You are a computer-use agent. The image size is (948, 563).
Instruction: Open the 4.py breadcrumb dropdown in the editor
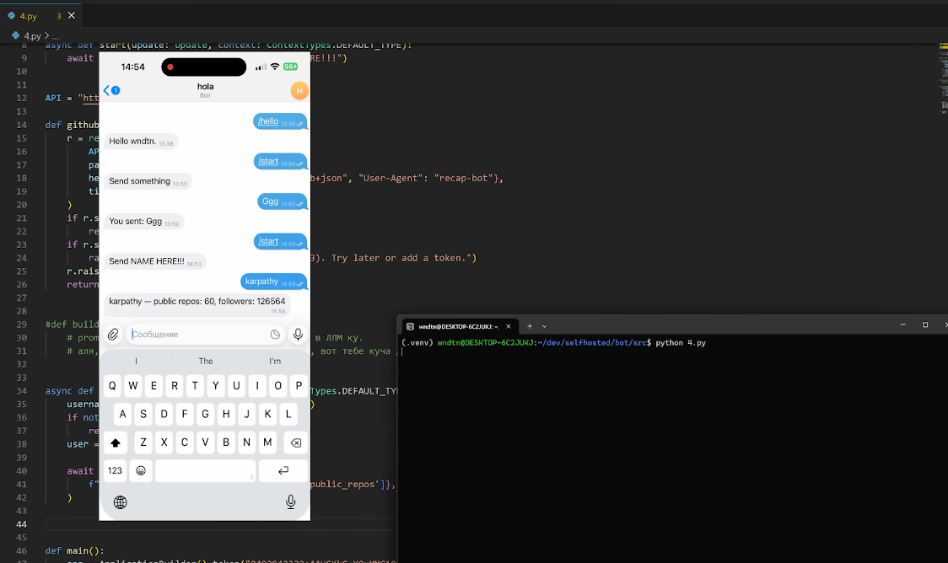point(33,36)
